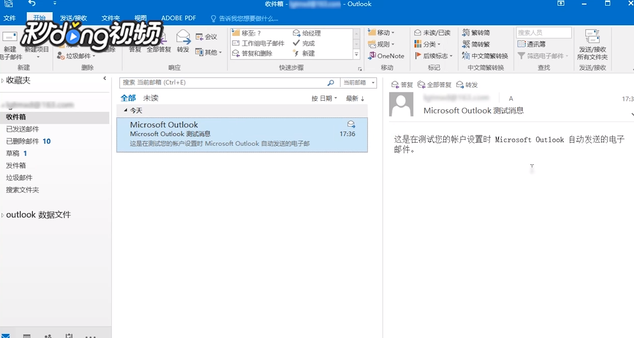
Task: Click the Meeting (会议) ribbon button
Action: (x=206, y=37)
